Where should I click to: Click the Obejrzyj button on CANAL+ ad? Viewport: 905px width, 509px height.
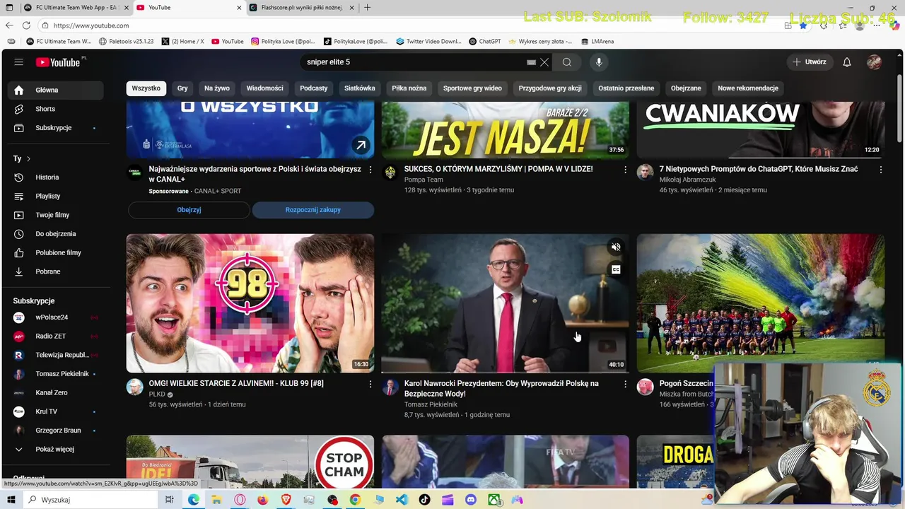click(189, 210)
